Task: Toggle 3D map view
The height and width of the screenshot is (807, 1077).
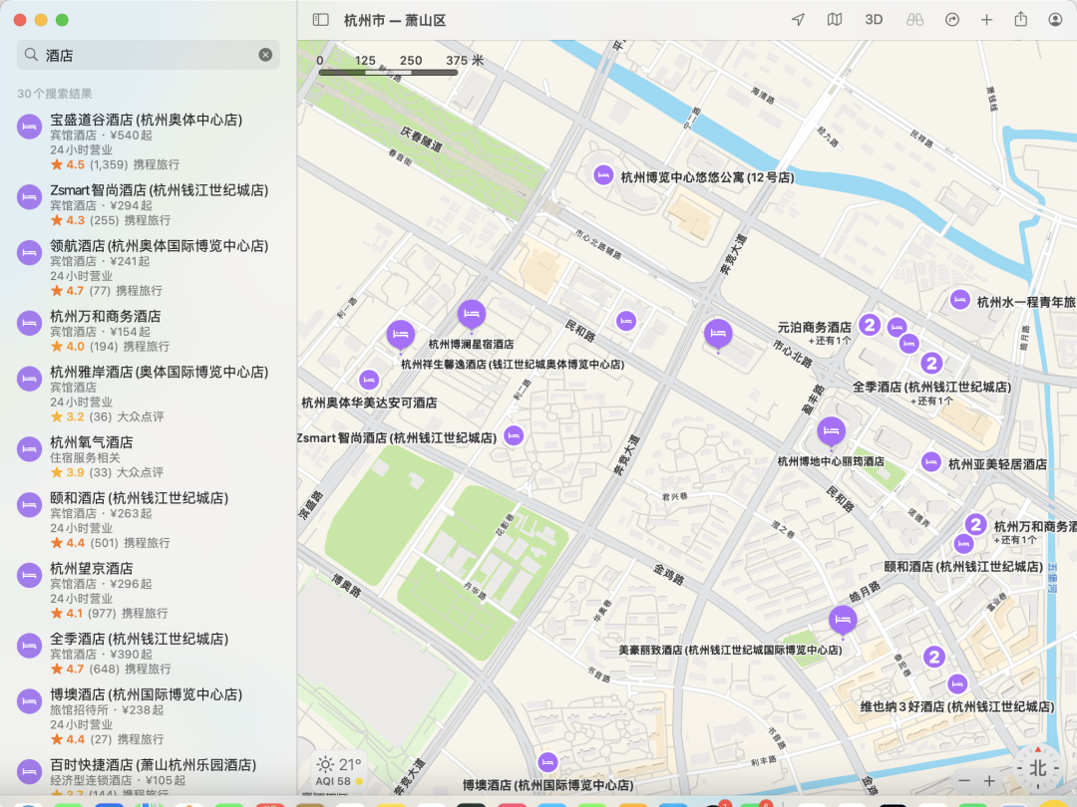Action: (x=874, y=20)
